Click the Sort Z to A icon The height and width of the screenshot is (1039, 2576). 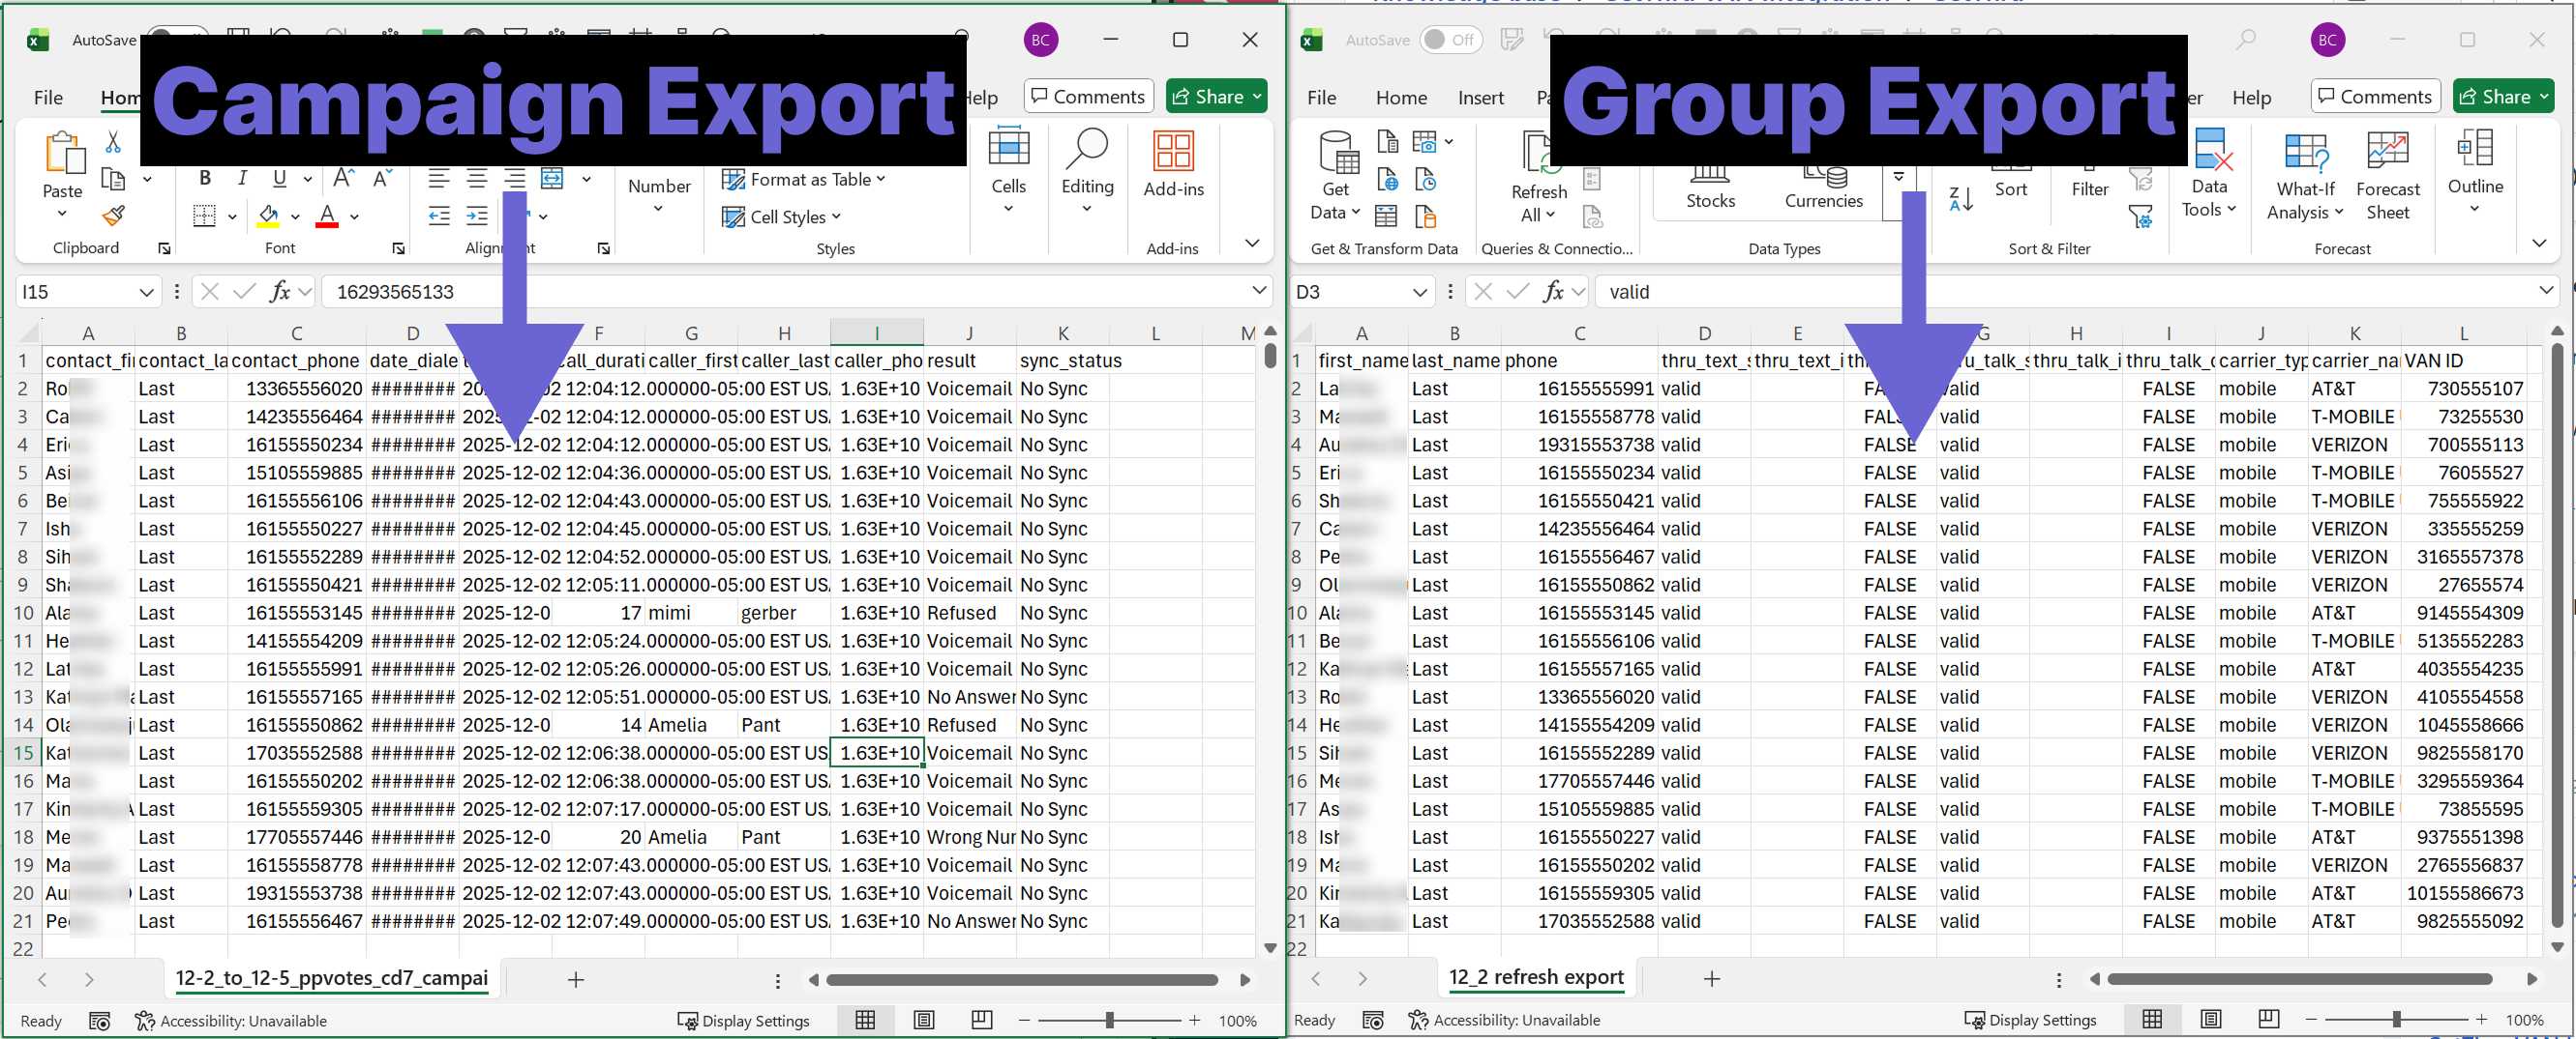point(1961,199)
